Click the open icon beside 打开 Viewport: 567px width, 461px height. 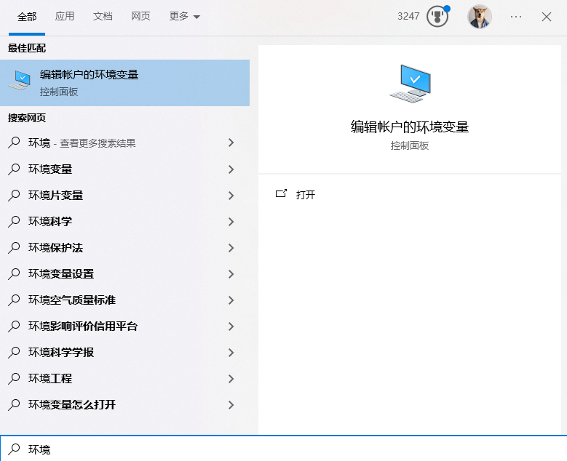coord(281,194)
